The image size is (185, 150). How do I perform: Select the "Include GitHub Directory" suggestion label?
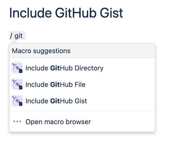point(64,68)
